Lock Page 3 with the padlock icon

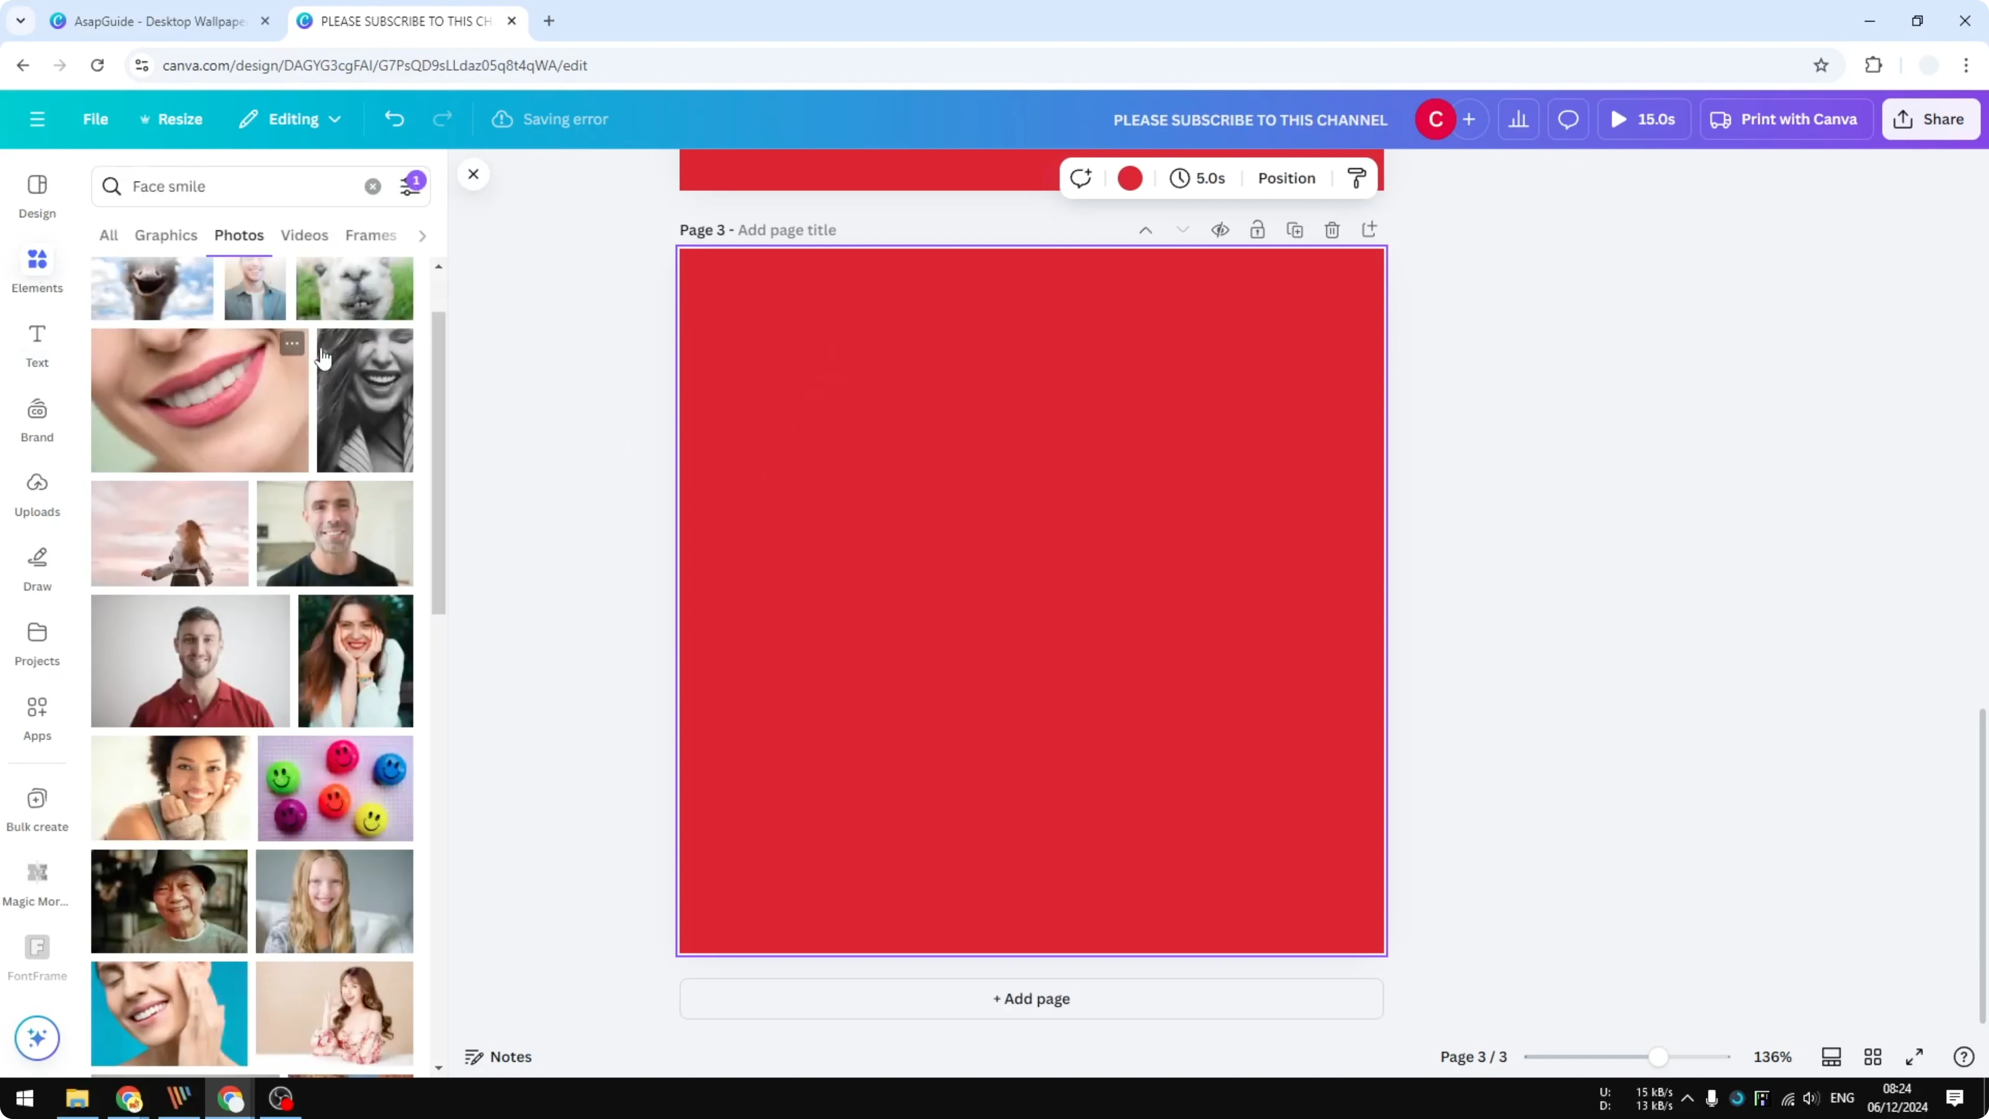(1257, 229)
